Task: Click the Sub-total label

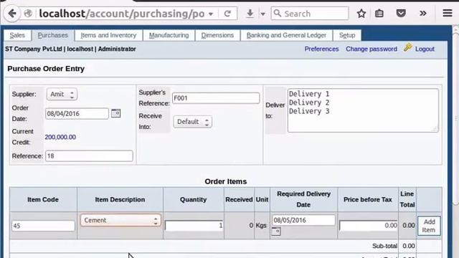Action: coord(384,246)
